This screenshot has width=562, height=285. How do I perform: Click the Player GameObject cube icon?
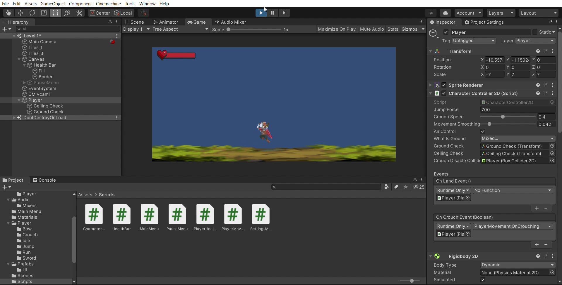coord(434,33)
